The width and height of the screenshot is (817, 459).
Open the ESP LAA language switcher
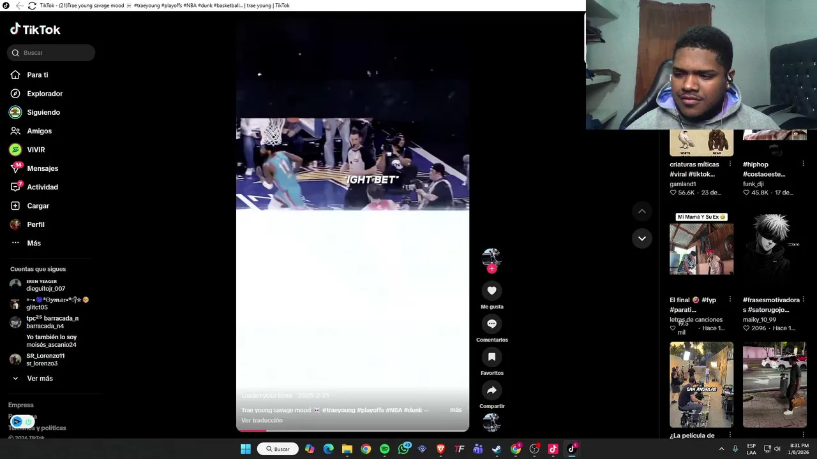click(752, 449)
